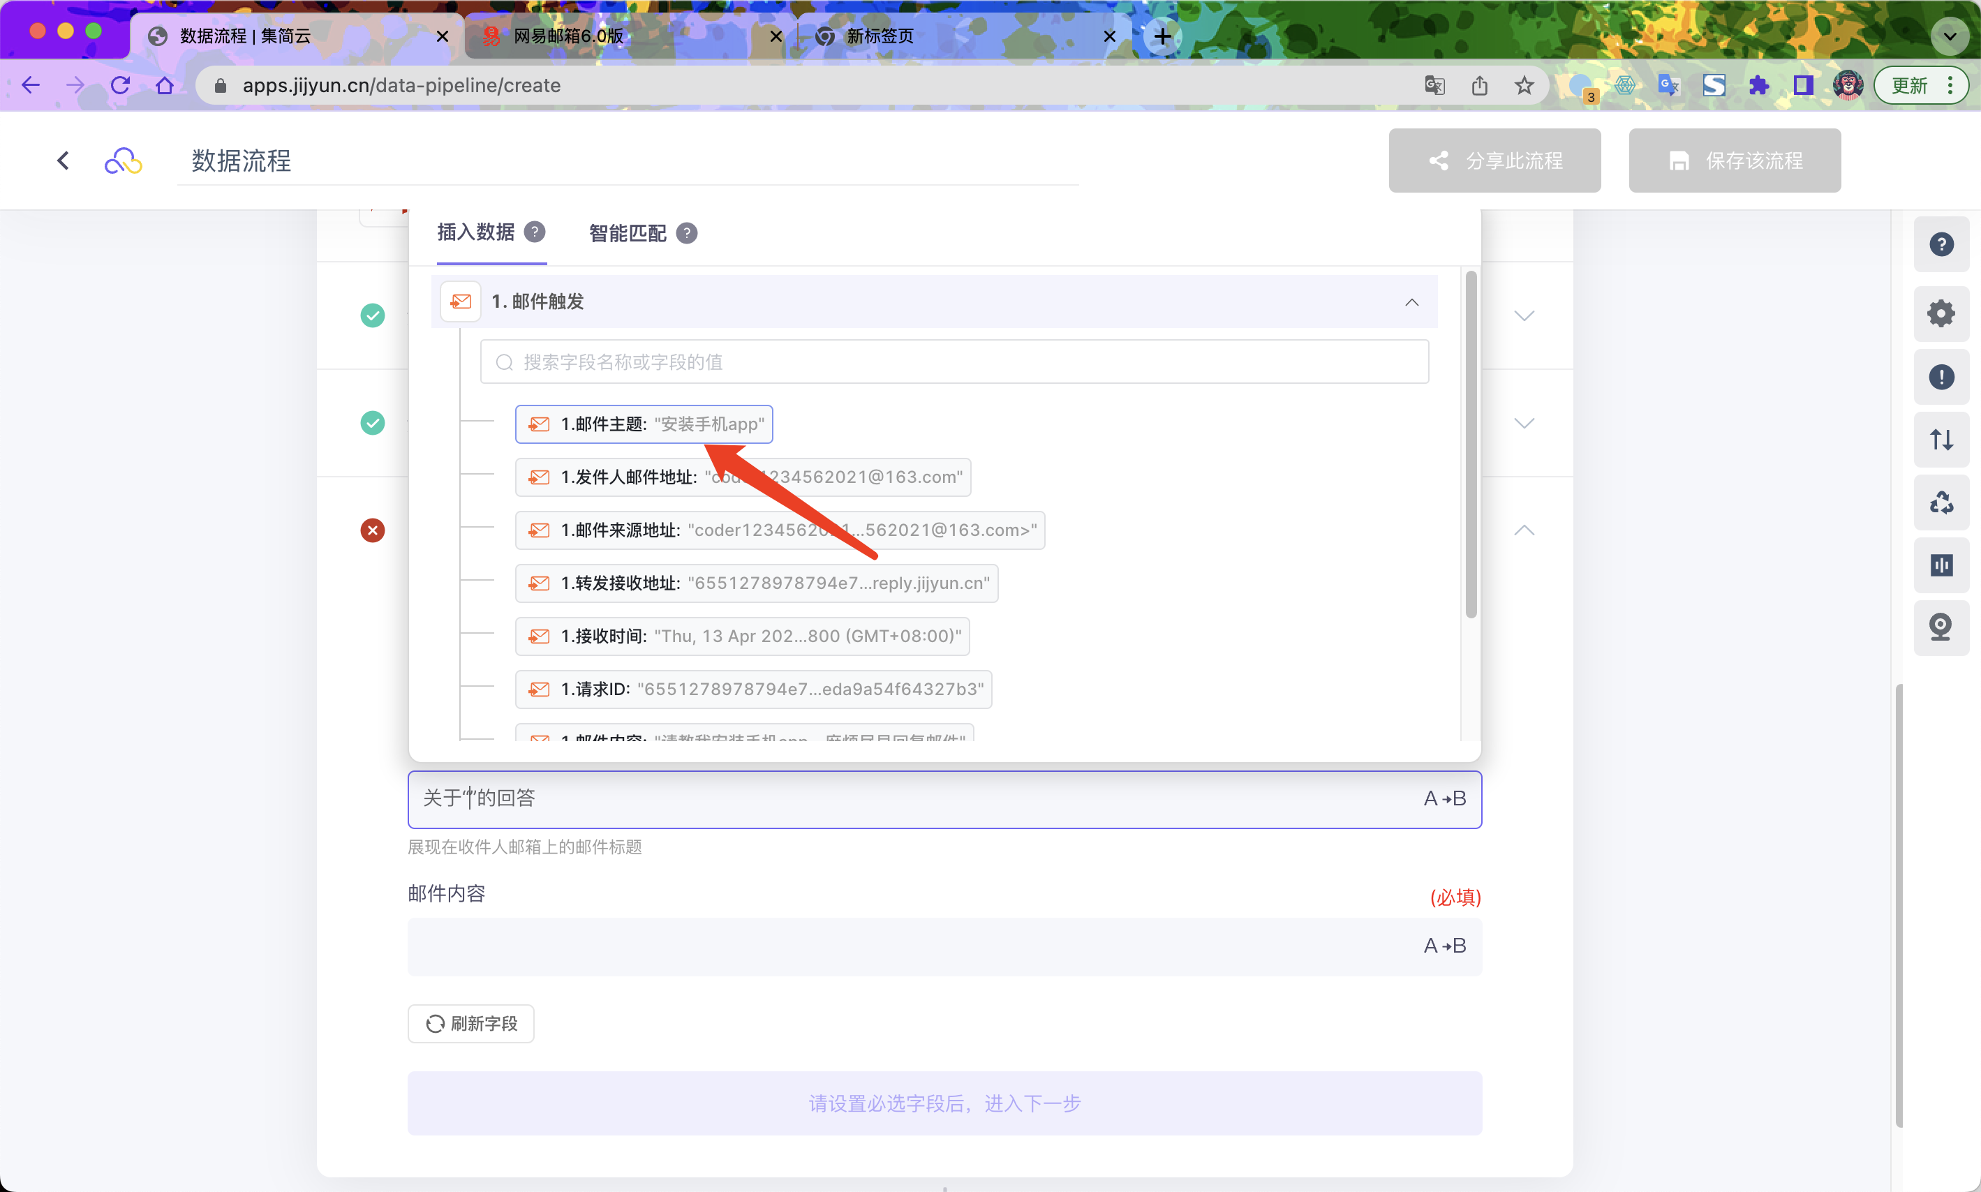Click the back arrow beside cloud logo
Viewport: 1981px width, 1192px height.
coord(64,161)
